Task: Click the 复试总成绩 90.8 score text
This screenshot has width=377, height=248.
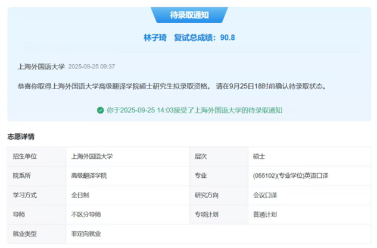Action: pos(204,37)
